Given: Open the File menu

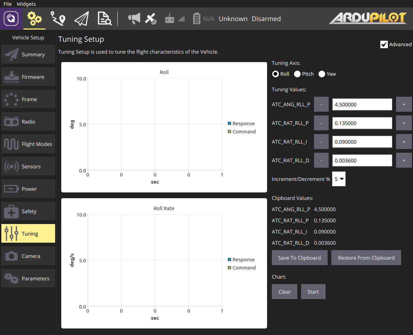Looking at the screenshot, I should [x=7, y=4].
